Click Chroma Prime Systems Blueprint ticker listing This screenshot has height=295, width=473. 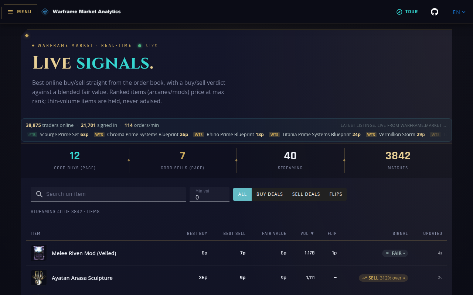coord(141,135)
